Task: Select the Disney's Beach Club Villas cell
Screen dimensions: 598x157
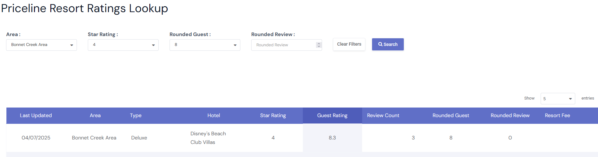Action: 208,138
